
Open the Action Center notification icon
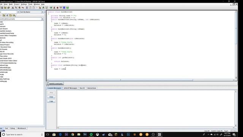234,134
